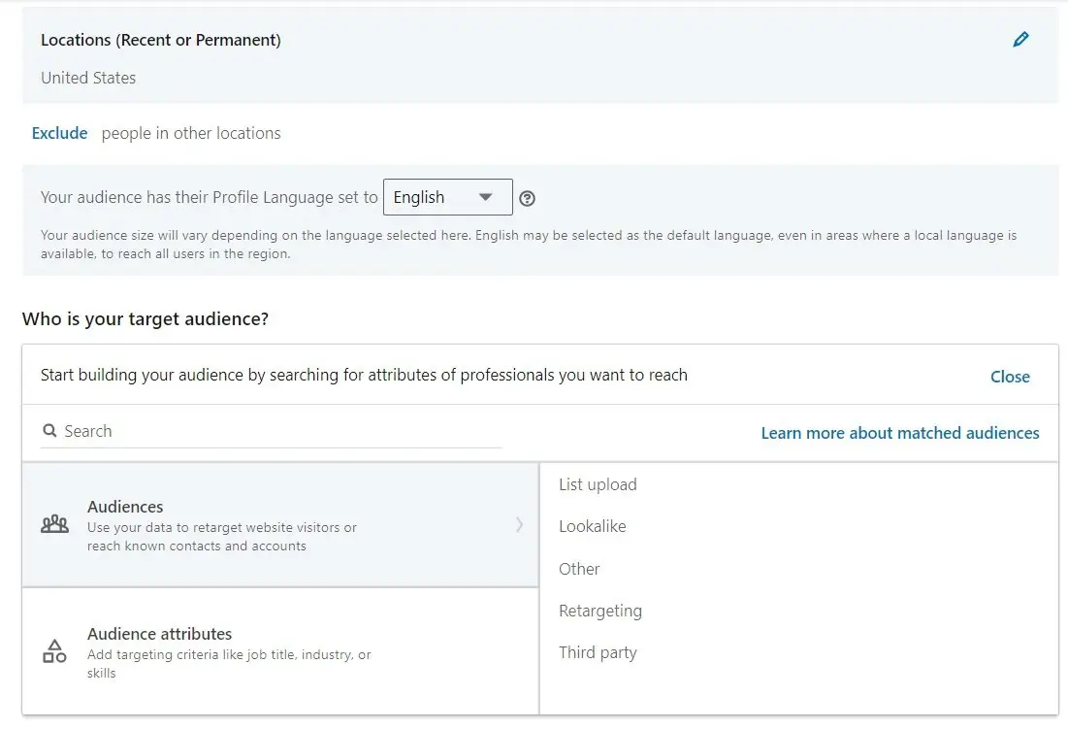Expand the chevron on the Audiences row

click(x=519, y=525)
